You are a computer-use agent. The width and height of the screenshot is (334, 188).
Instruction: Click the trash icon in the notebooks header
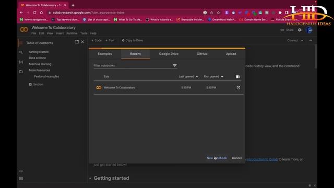point(238,77)
